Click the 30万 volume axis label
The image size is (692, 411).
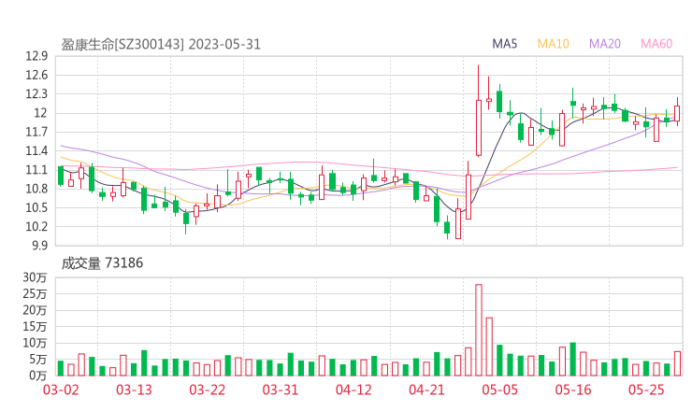click(35, 277)
